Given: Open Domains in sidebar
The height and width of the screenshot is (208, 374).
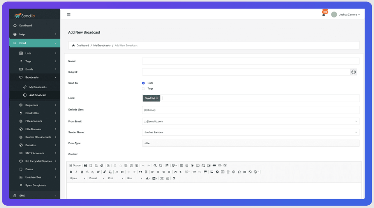Looking at the screenshot, I should pos(35,145).
